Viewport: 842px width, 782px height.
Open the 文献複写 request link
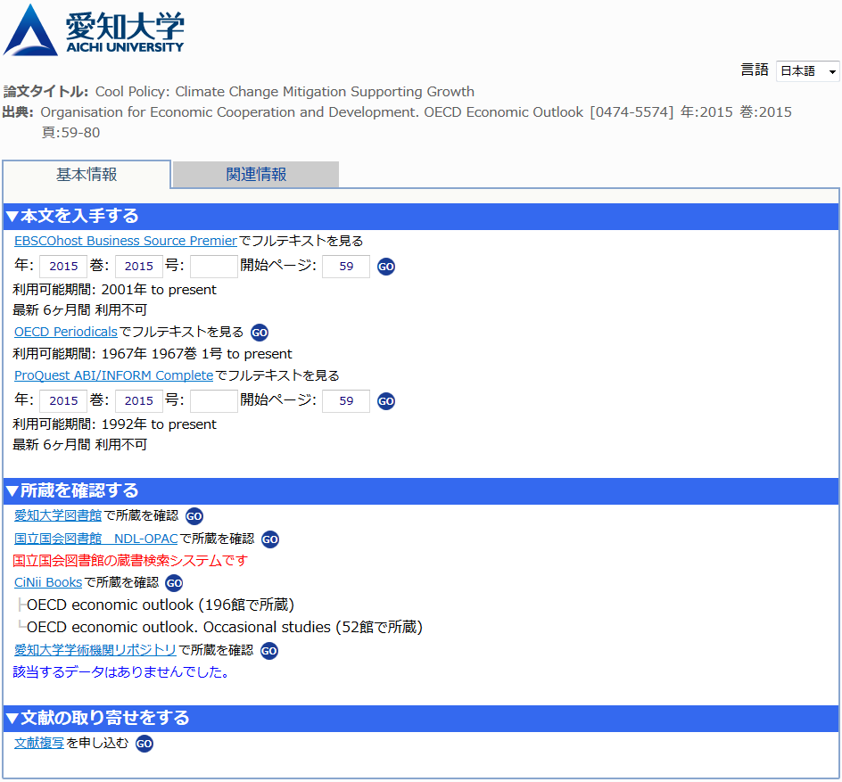coord(39,744)
